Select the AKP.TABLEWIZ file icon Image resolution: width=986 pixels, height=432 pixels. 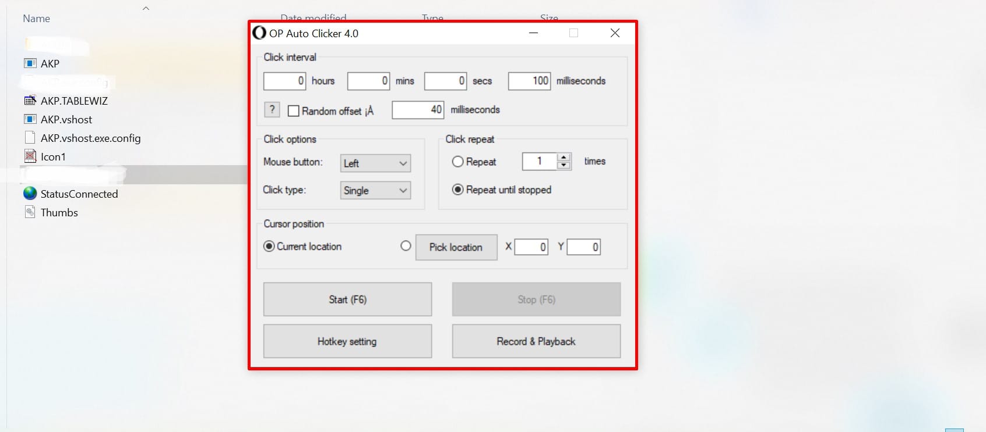(30, 101)
